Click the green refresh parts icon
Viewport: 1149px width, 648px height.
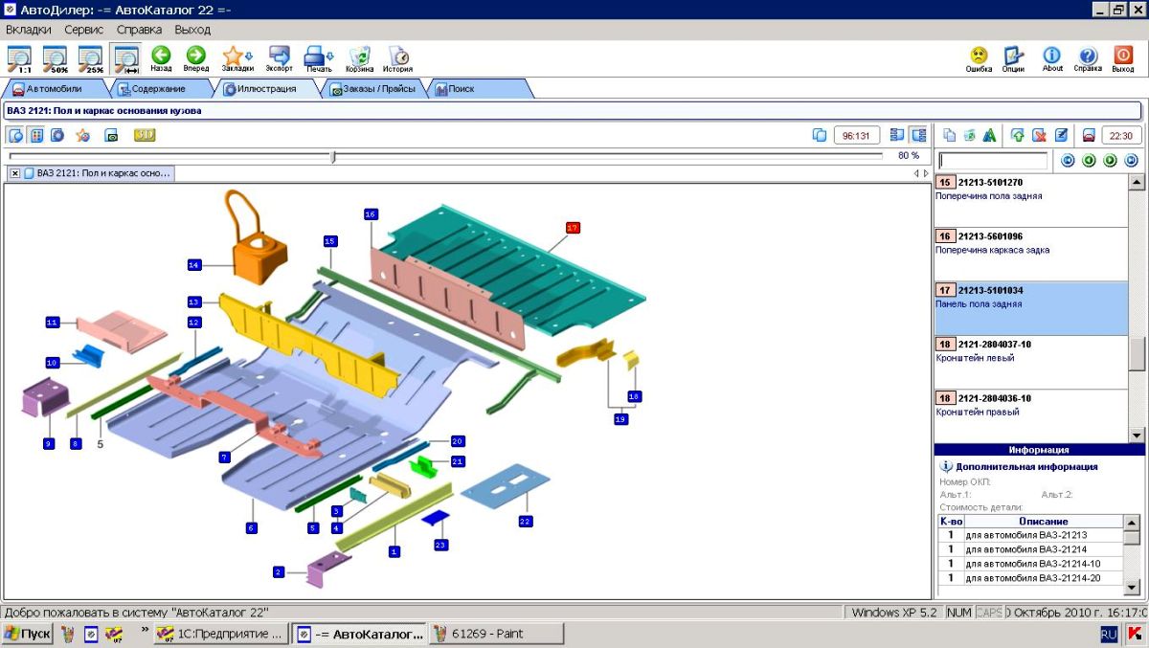click(x=970, y=135)
